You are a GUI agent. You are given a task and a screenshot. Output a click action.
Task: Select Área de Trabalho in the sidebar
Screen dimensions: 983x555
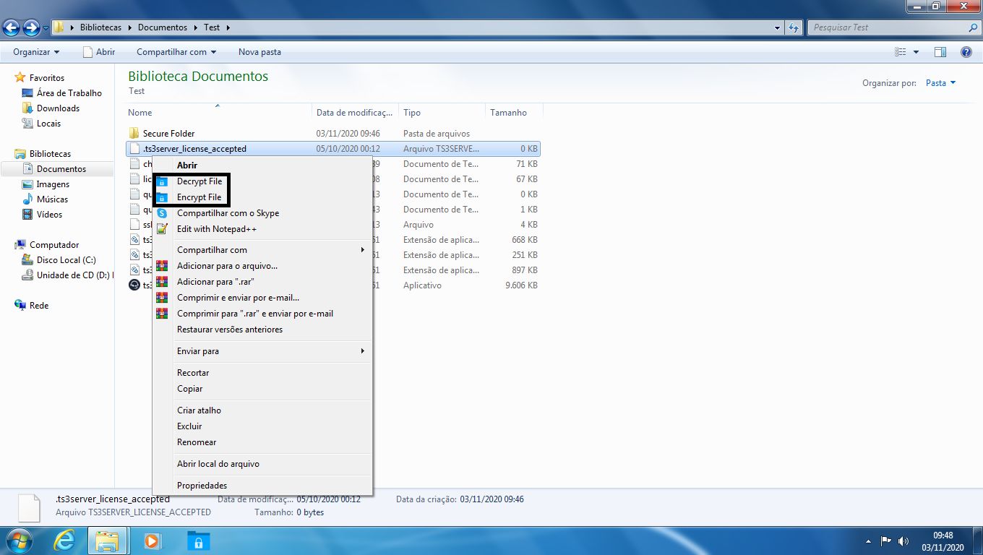69,93
